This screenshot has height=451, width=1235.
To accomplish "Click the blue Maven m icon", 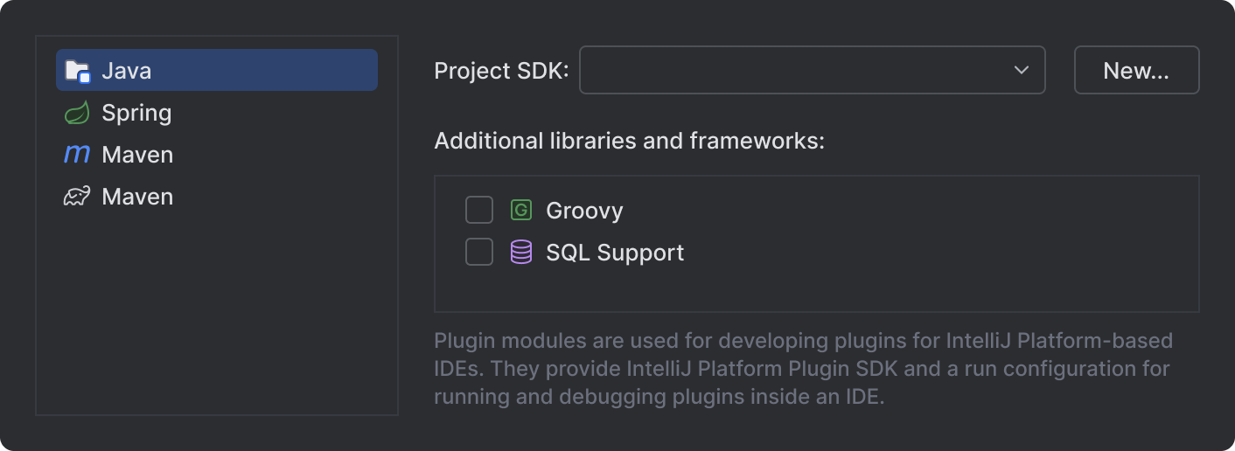I will tap(78, 155).
